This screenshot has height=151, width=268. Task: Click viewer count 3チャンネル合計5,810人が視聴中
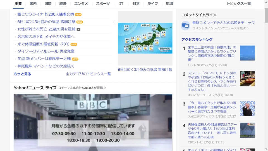point(82,88)
